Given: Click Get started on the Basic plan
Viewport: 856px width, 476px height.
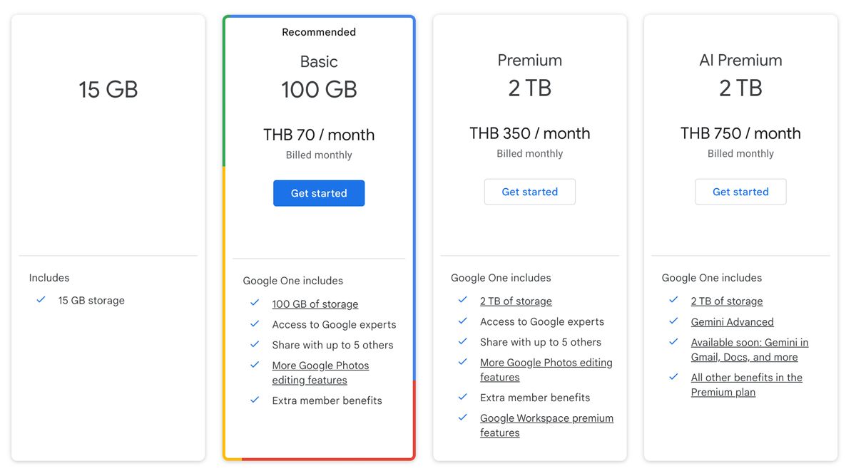Looking at the screenshot, I should click(x=319, y=192).
